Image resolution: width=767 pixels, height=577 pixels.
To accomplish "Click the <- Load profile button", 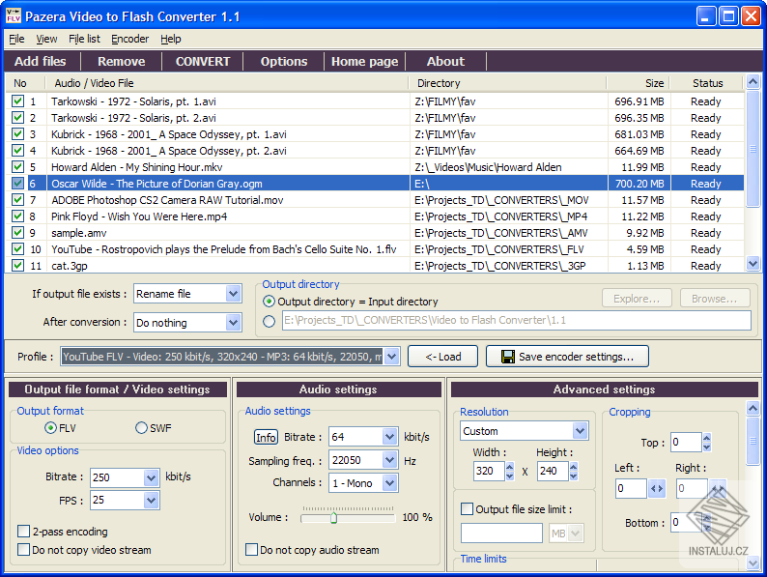I will [442, 357].
